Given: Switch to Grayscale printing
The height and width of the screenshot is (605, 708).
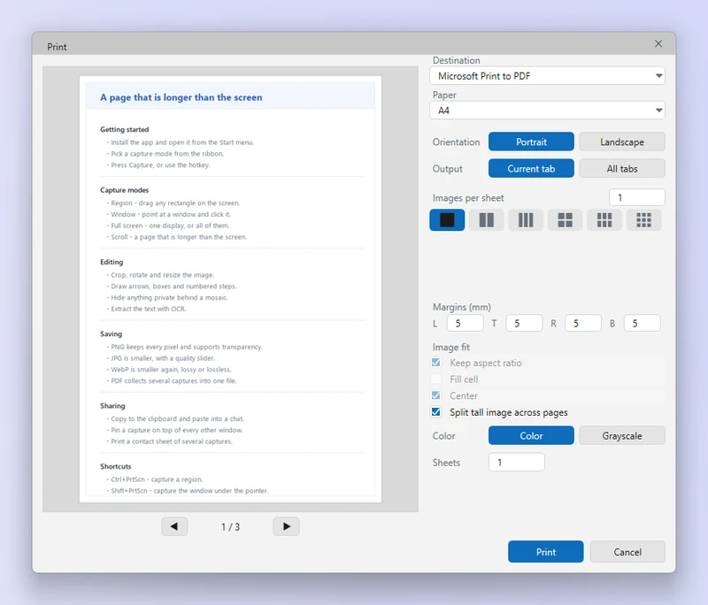Looking at the screenshot, I should 622,436.
